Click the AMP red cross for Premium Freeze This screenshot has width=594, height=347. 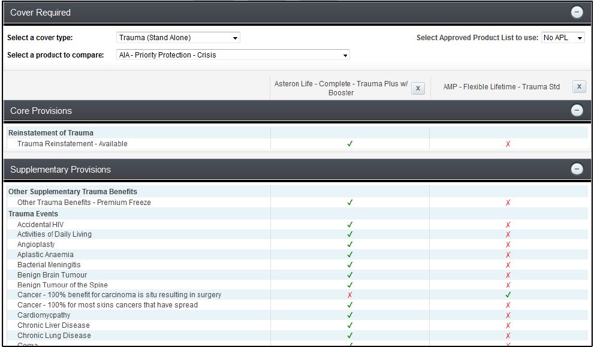[x=508, y=203]
